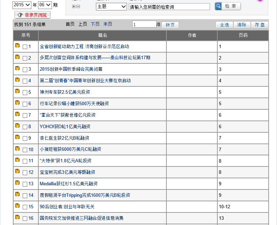Go to 首页 first page
Image resolution: width=277 pixels, height=225 pixels.
70,24
